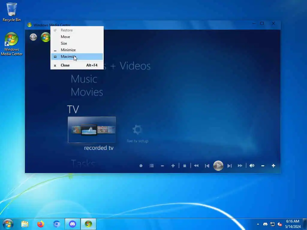The height and width of the screenshot is (230, 307).
Task: Minimize the Media Center window
Action: coord(254,24)
